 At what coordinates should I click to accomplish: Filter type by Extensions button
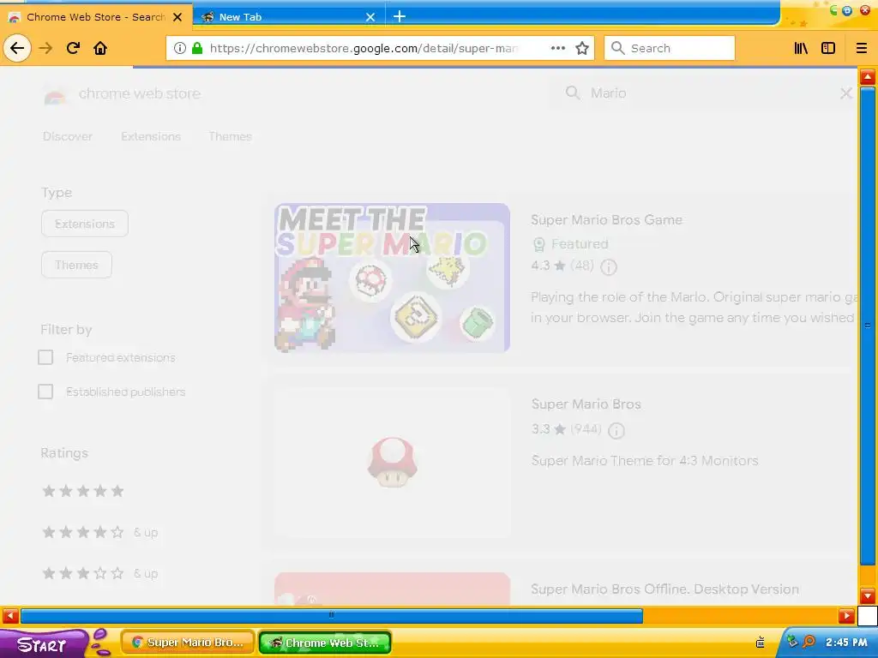(x=85, y=224)
